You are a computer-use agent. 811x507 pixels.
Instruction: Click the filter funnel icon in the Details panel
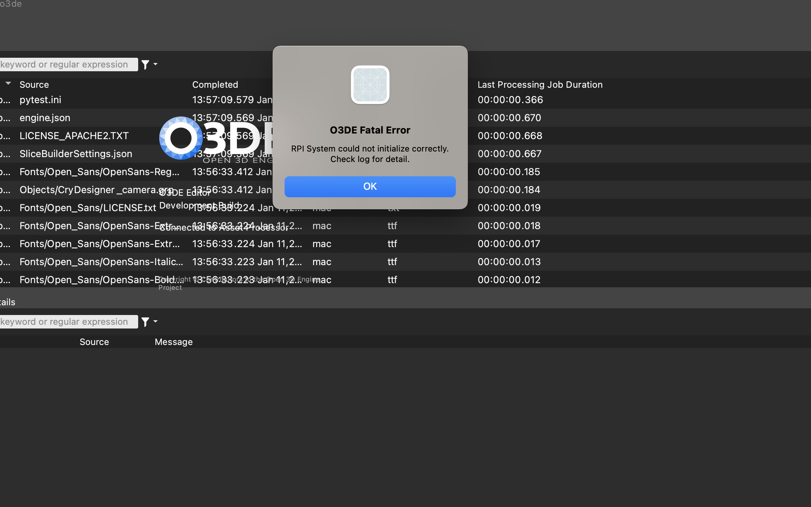click(x=145, y=321)
